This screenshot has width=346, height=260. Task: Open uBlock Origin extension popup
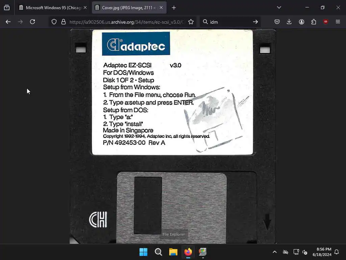pos(326,22)
